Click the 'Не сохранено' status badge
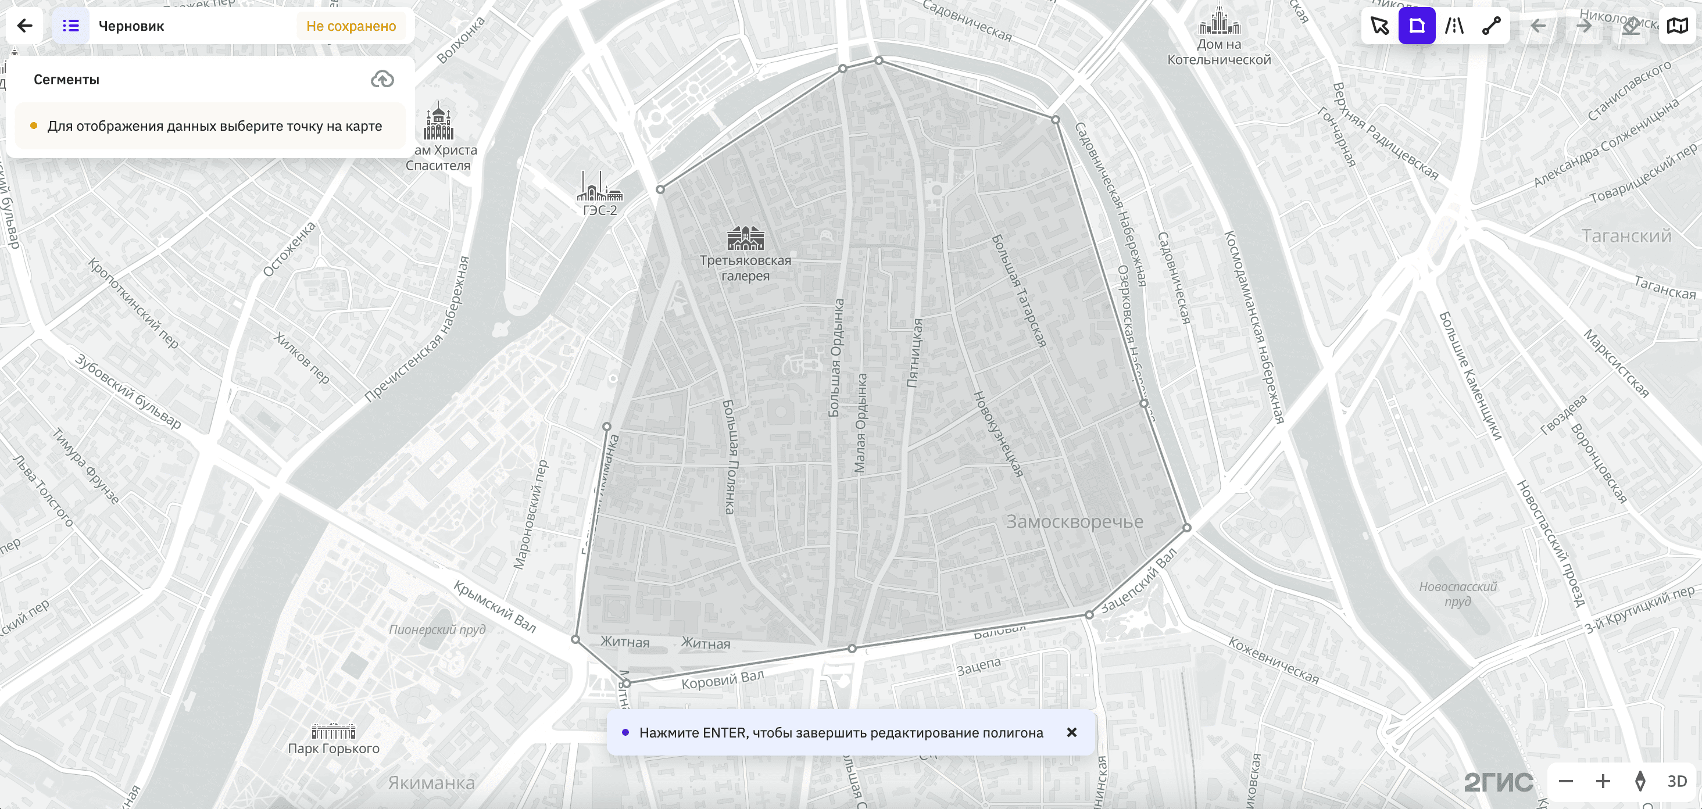This screenshot has height=809, width=1702. [351, 26]
